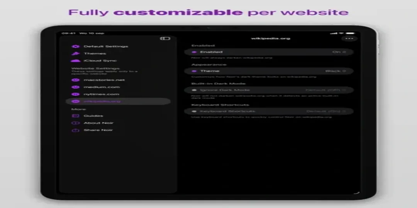Click the nytimes.com site icon
Screen dimensions: 417x208
tap(76, 94)
